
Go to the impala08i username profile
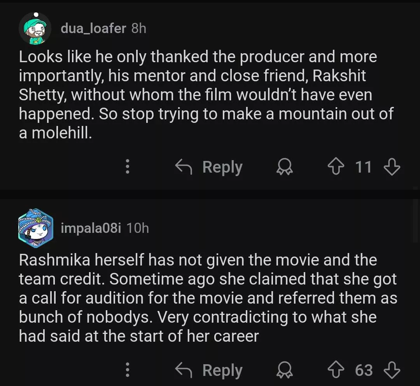point(91,228)
